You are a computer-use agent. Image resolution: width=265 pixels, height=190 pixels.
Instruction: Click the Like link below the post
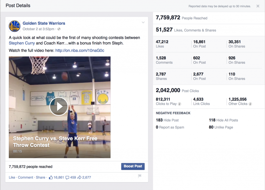[12, 177]
